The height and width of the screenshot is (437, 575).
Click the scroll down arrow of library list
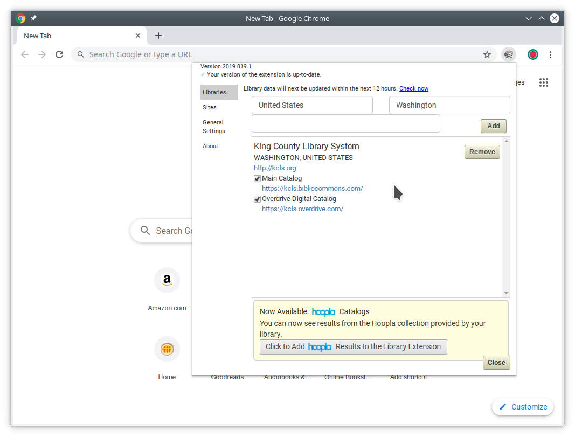click(506, 293)
